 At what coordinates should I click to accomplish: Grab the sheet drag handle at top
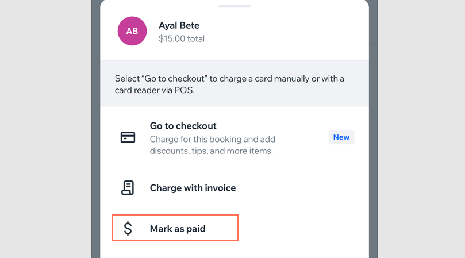tap(235, 6)
